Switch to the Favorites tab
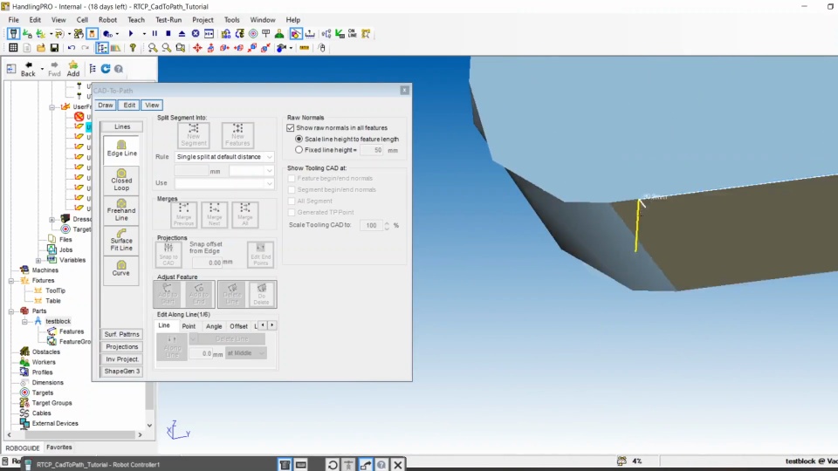This screenshot has height=471, width=838. pos(59,447)
